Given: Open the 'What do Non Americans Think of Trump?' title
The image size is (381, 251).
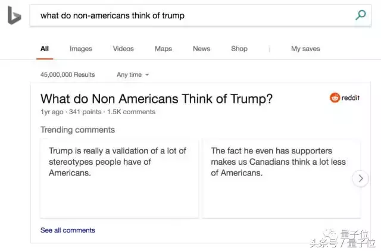Looking at the screenshot, I should pyautogui.click(x=157, y=99).
